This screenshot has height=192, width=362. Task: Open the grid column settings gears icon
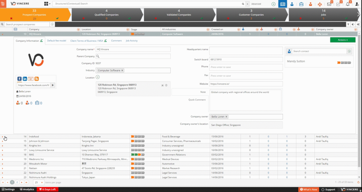(x=358, y=24)
